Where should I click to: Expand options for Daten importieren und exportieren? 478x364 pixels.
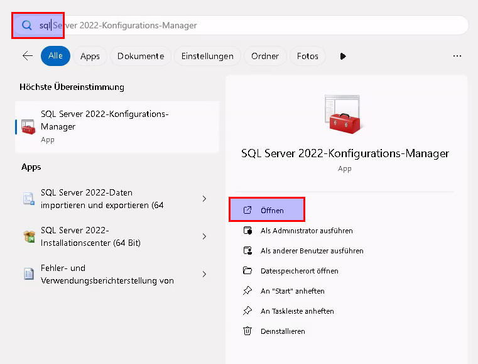[x=204, y=199]
